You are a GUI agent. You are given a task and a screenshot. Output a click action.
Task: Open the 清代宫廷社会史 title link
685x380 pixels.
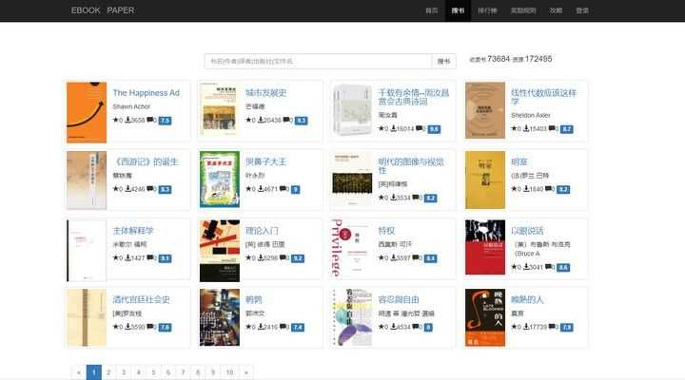141,299
